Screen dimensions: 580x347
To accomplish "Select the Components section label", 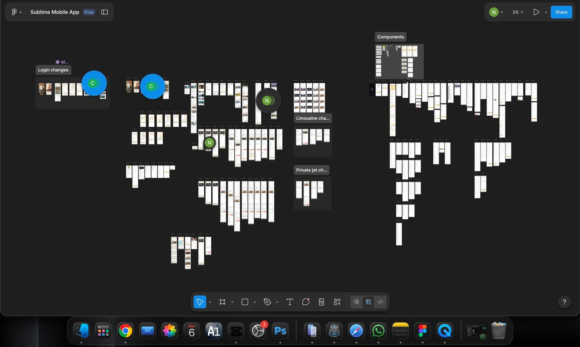I will click(391, 37).
